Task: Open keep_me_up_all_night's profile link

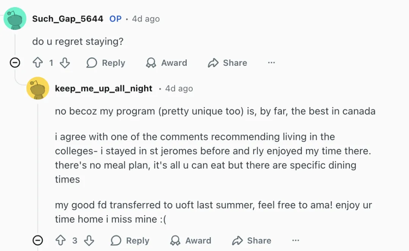Action: (x=103, y=88)
